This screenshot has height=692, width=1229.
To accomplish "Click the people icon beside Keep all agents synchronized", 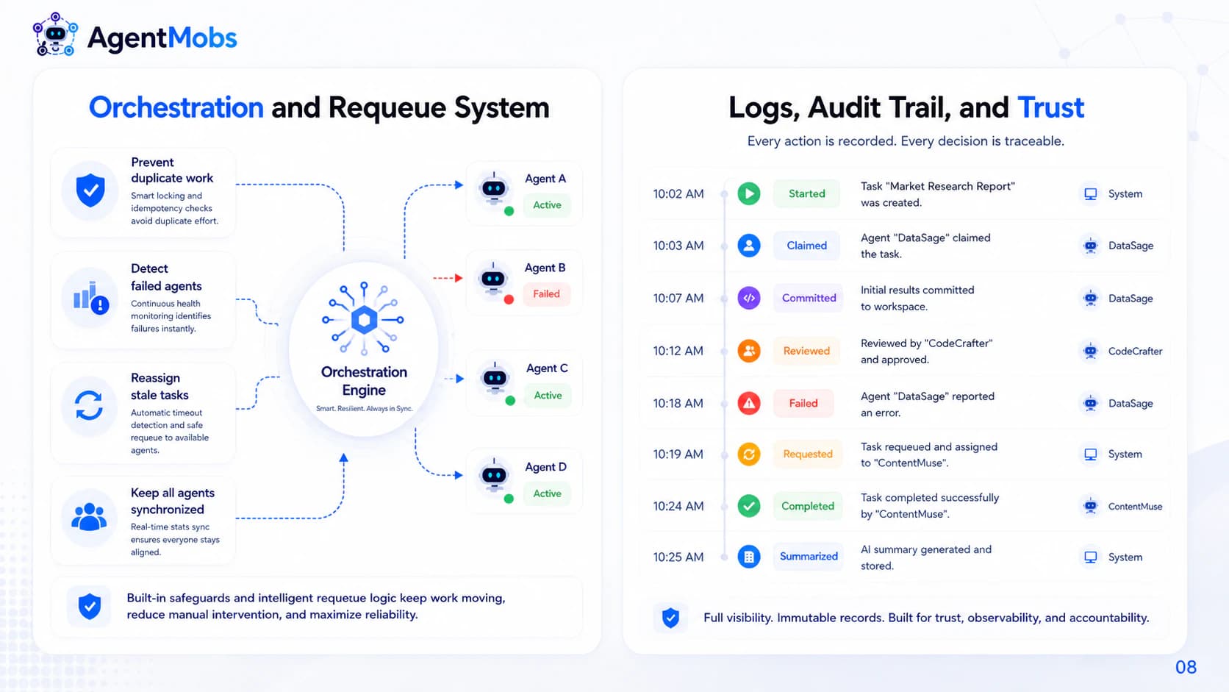I will coord(89,517).
